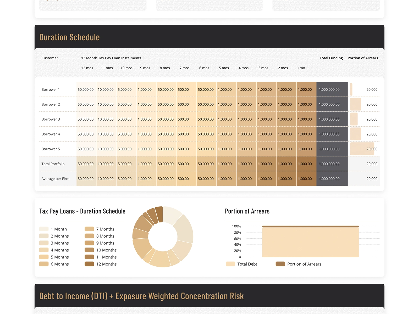Click the Total Funding column header
The width and height of the screenshot is (419, 314).
331,58
